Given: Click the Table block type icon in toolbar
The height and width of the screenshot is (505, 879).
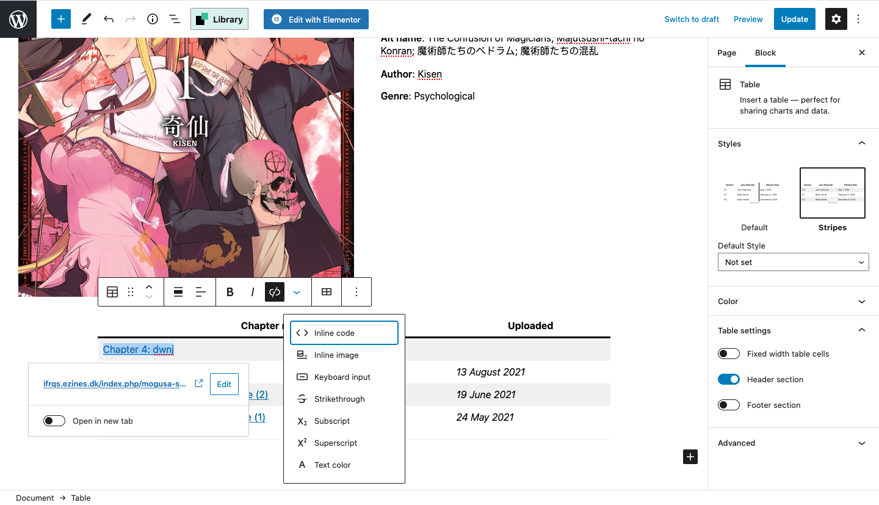Looking at the screenshot, I should point(112,292).
